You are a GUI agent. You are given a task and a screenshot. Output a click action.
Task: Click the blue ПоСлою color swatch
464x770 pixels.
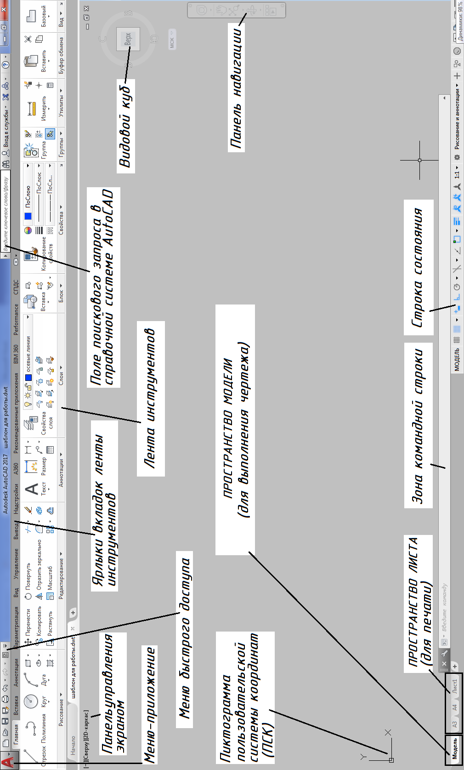(x=28, y=216)
